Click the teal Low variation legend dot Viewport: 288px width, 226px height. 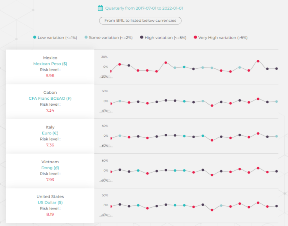pos(35,37)
